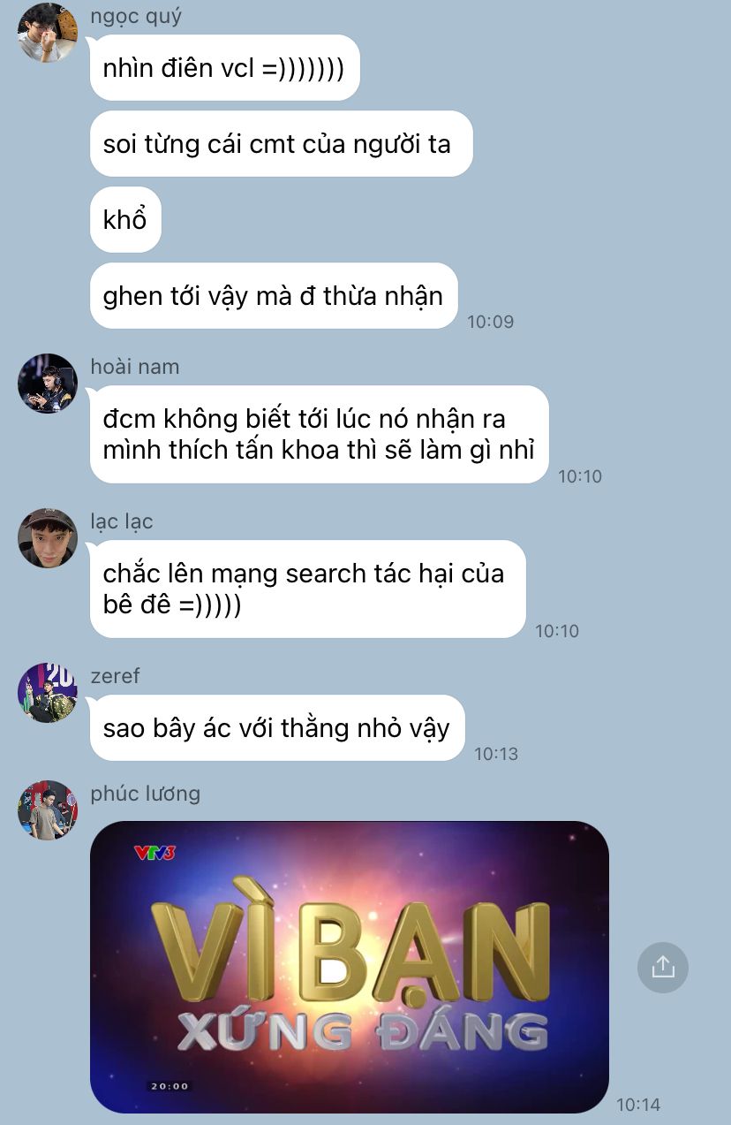Tap the sender name 'ngọc quý'
Screen dimensions: 731x1125
coord(136,16)
